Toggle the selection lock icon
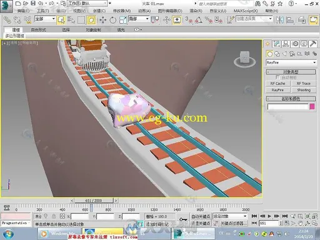320x240 pixels. [54, 216]
